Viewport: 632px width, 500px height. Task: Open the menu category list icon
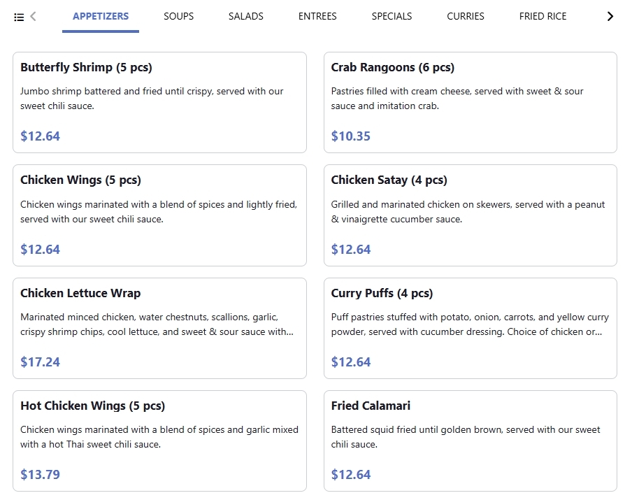click(19, 17)
